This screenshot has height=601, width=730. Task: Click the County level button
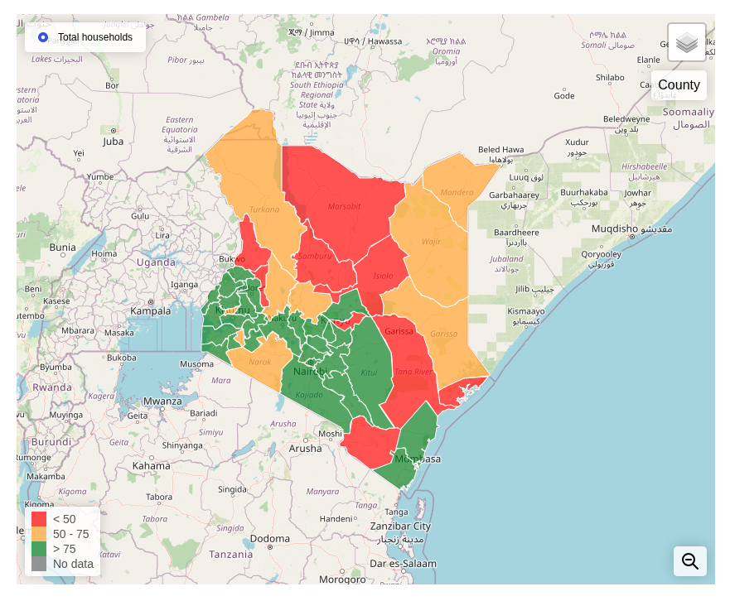679,84
